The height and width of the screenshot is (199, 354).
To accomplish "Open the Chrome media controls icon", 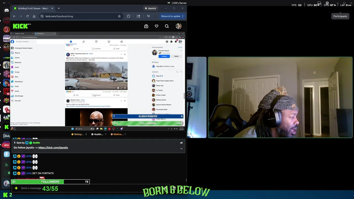I will point(148,16).
